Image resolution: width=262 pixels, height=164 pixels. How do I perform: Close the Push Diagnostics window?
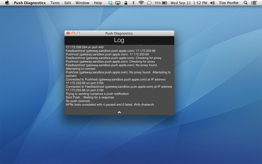click(x=68, y=33)
